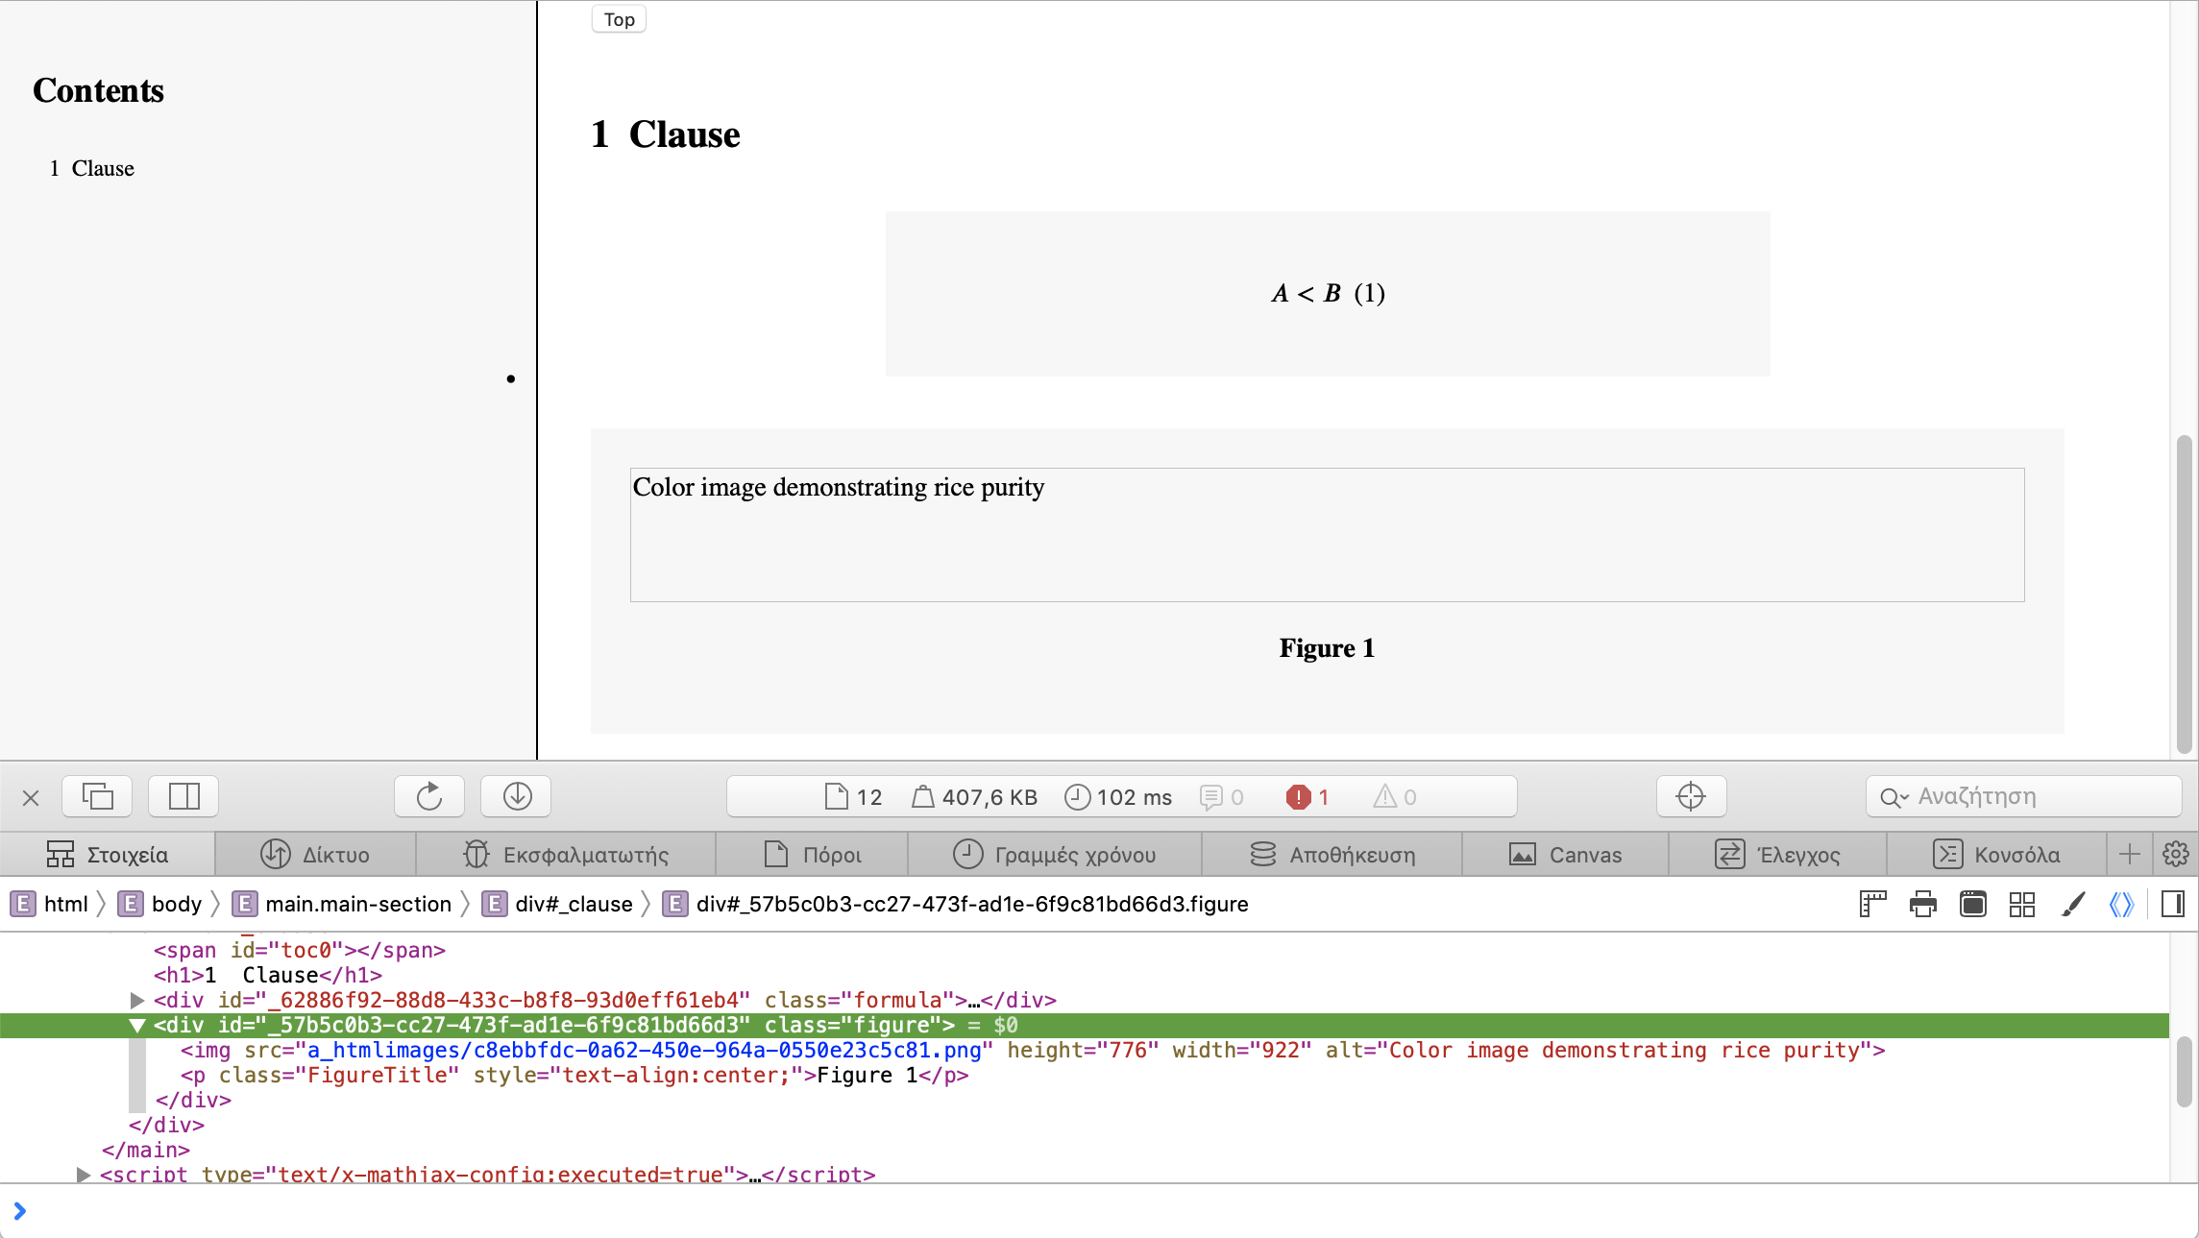Start element selection with crosshair icon
Screen dimensions: 2199x1238
click(1691, 796)
